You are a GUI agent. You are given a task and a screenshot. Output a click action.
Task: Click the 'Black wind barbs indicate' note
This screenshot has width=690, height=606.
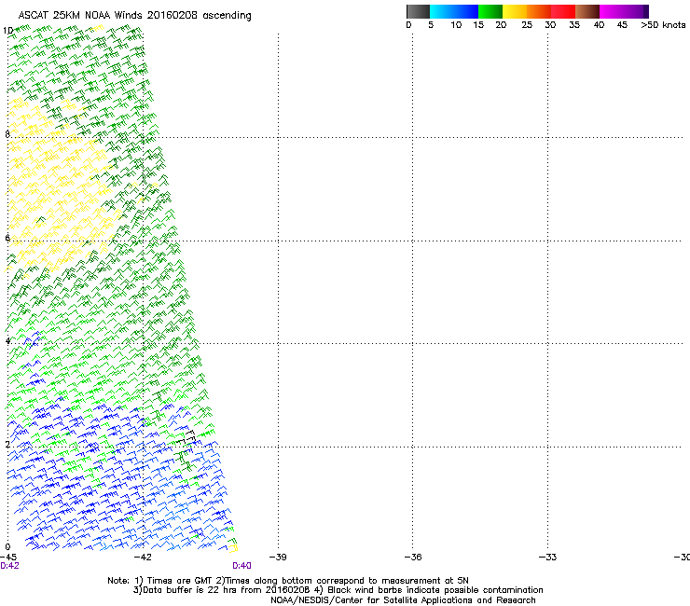[429, 590]
